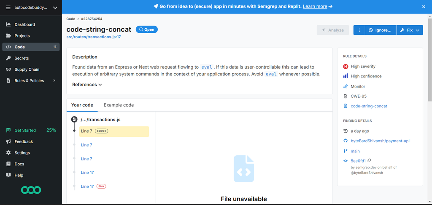This screenshot has width=432, height=205.
Task: Open the hamburger menu icon
Action: pyautogui.click(x=8, y=8)
